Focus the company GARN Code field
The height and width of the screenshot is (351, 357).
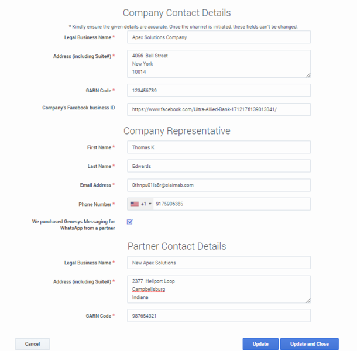coord(219,91)
